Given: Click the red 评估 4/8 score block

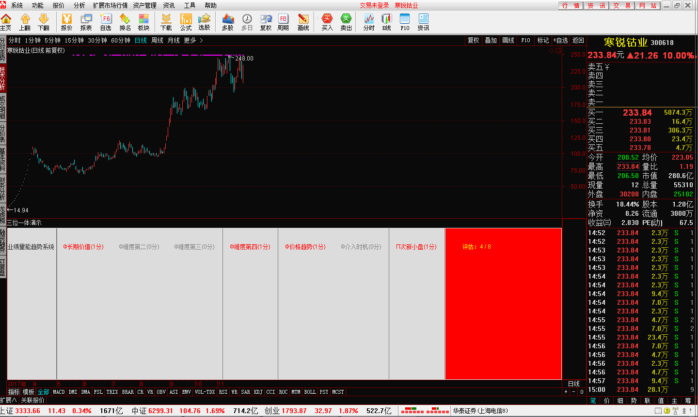Looking at the screenshot, I should pos(503,303).
